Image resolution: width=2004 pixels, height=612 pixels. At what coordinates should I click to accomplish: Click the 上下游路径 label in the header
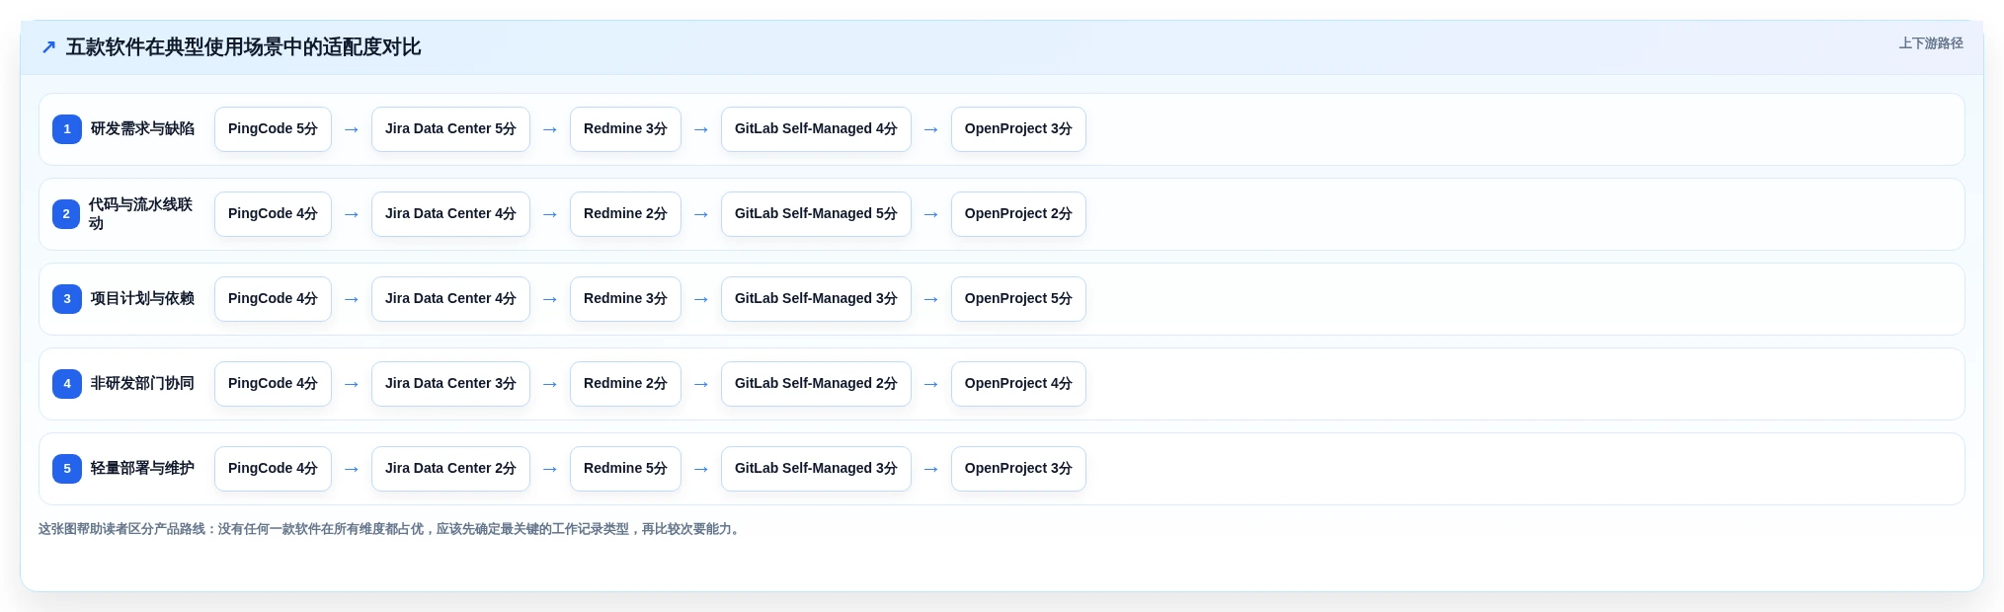(x=1931, y=43)
